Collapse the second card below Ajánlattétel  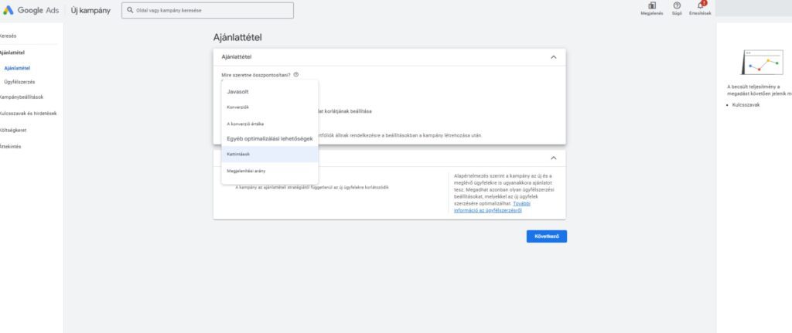pos(553,157)
